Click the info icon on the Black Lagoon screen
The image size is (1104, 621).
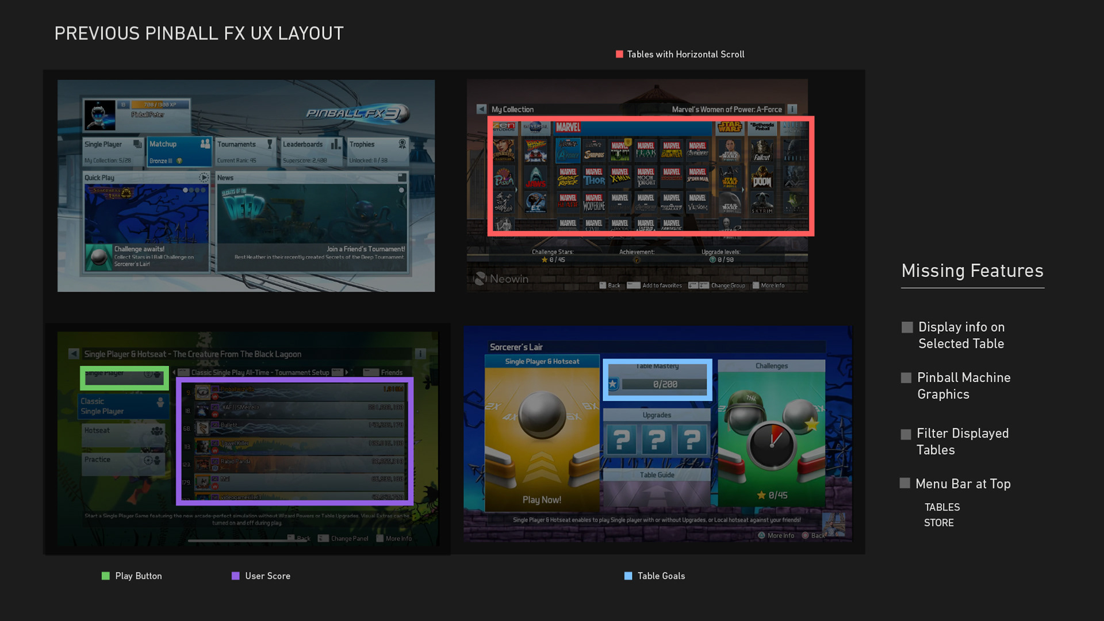pyautogui.click(x=420, y=354)
